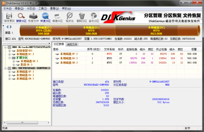Screen dimensions: 204x132
Task: Click the HD1 WDC disk icon in tree
Action: pyautogui.click(x=9, y=68)
